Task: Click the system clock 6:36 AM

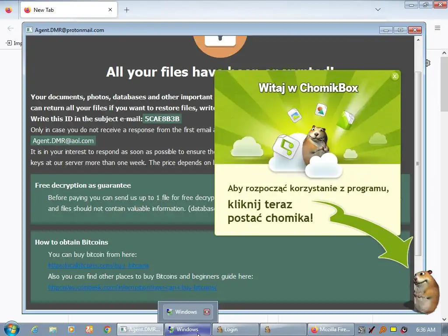Action: pos(425,329)
